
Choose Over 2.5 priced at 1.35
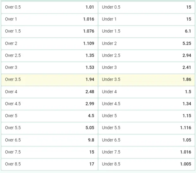49,55
